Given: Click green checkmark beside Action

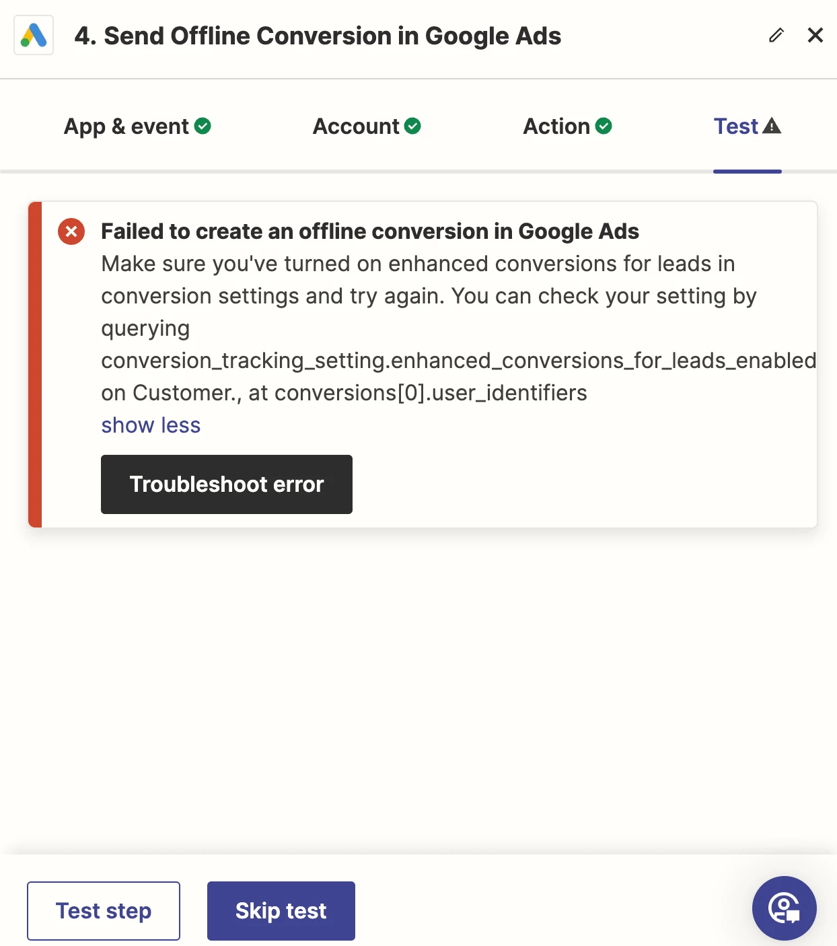Looking at the screenshot, I should (x=604, y=126).
